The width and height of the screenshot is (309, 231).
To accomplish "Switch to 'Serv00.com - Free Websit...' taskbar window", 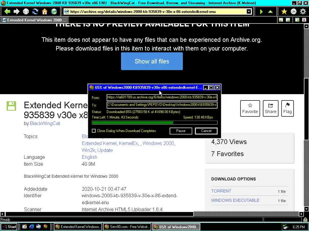I will click(x=127, y=227).
